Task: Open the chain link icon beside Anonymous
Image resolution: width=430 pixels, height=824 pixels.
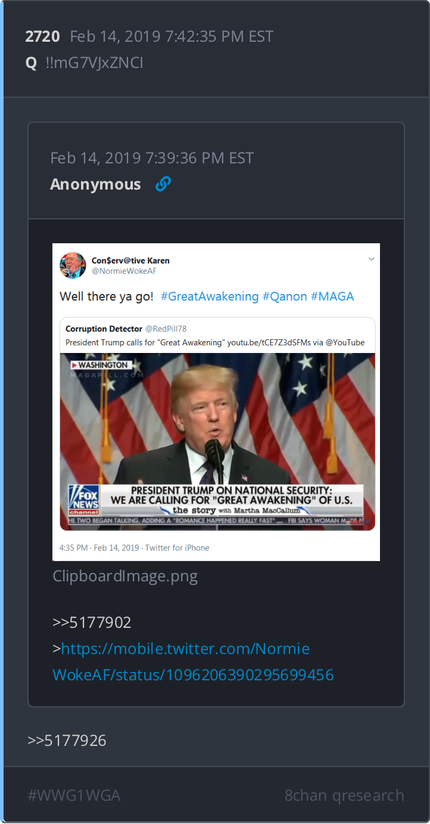Action: 163,184
